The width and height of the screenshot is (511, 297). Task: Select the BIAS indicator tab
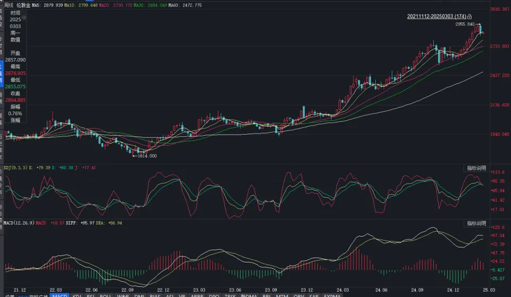click(155, 295)
